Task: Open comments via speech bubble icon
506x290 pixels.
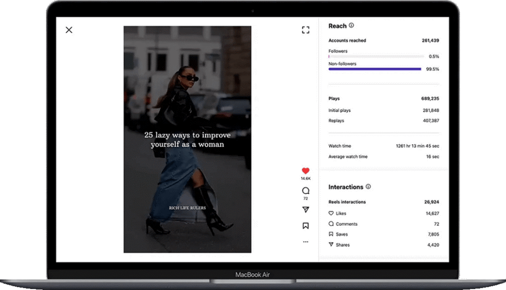Action: point(305,191)
